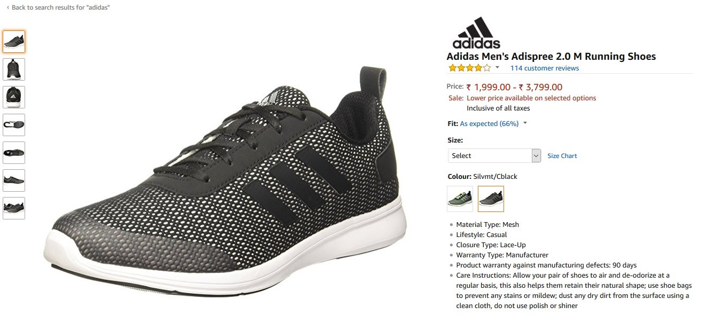The width and height of the screenshot is (705, 315).
Task: Expand the Fit As expected dropdown arrow
Action: 525,123
